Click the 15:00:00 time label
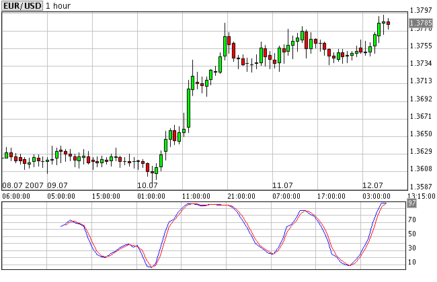 click(106, 196)
